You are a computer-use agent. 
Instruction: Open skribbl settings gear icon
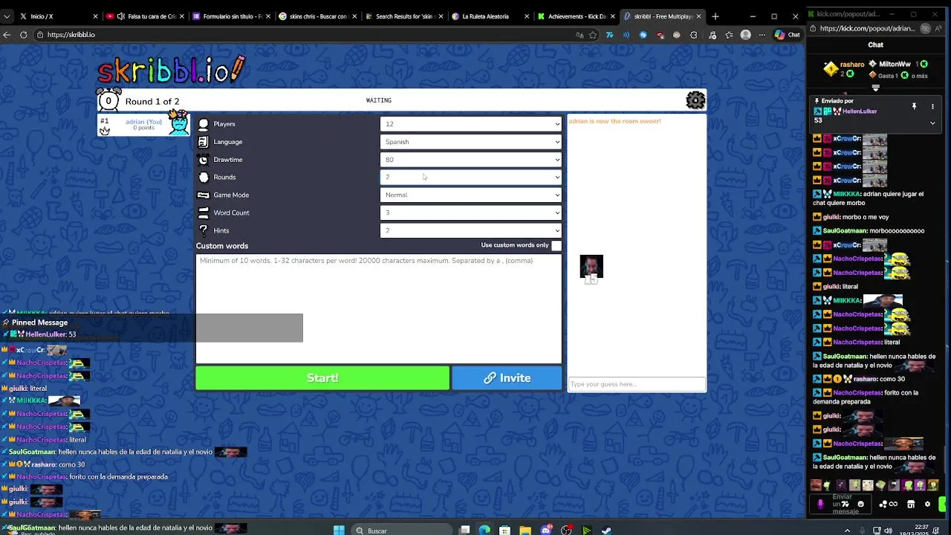click(x=695, y=100)
